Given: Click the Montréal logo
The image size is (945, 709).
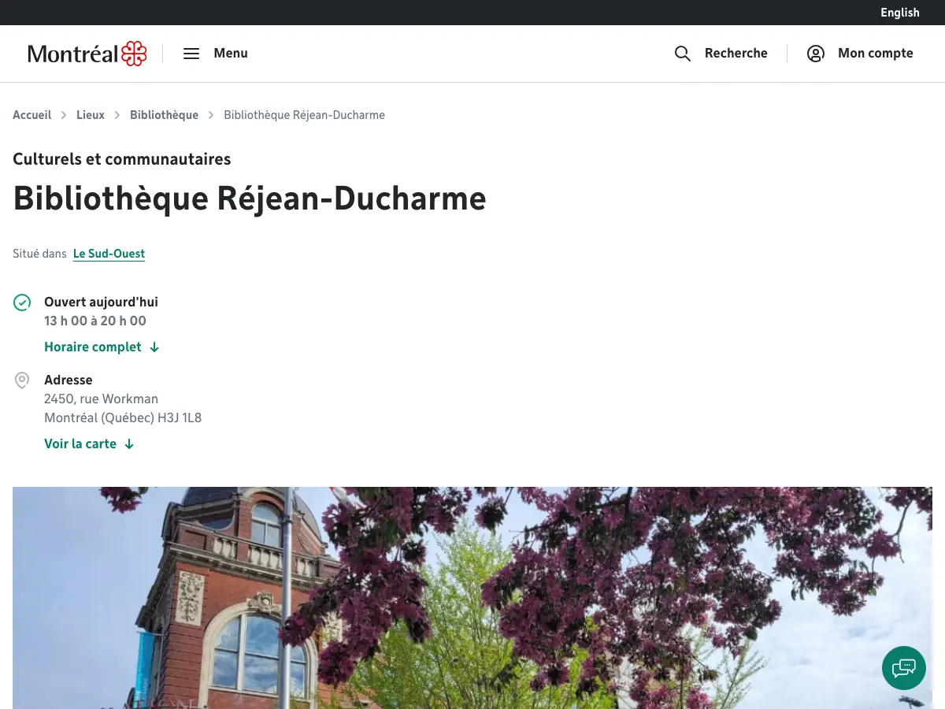Looking at the screenshot, I should 87,54.
